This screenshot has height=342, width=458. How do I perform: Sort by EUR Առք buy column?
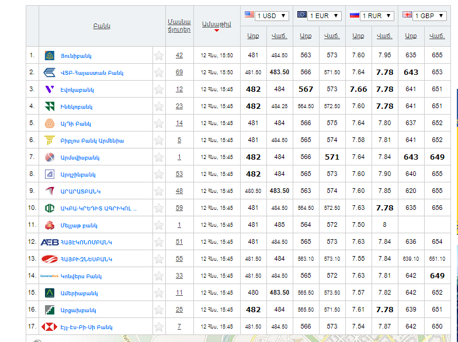[306, 36]
